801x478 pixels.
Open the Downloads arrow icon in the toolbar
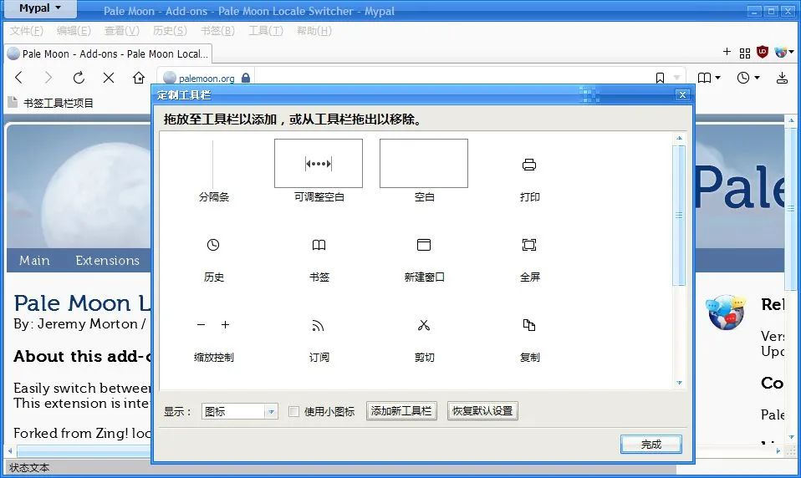click(782, 78)
